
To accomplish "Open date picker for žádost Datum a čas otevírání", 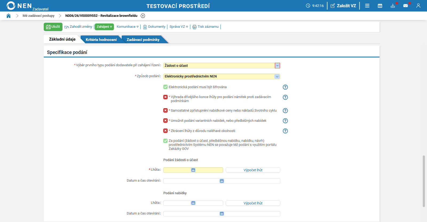I will click(x=222, y=181).
